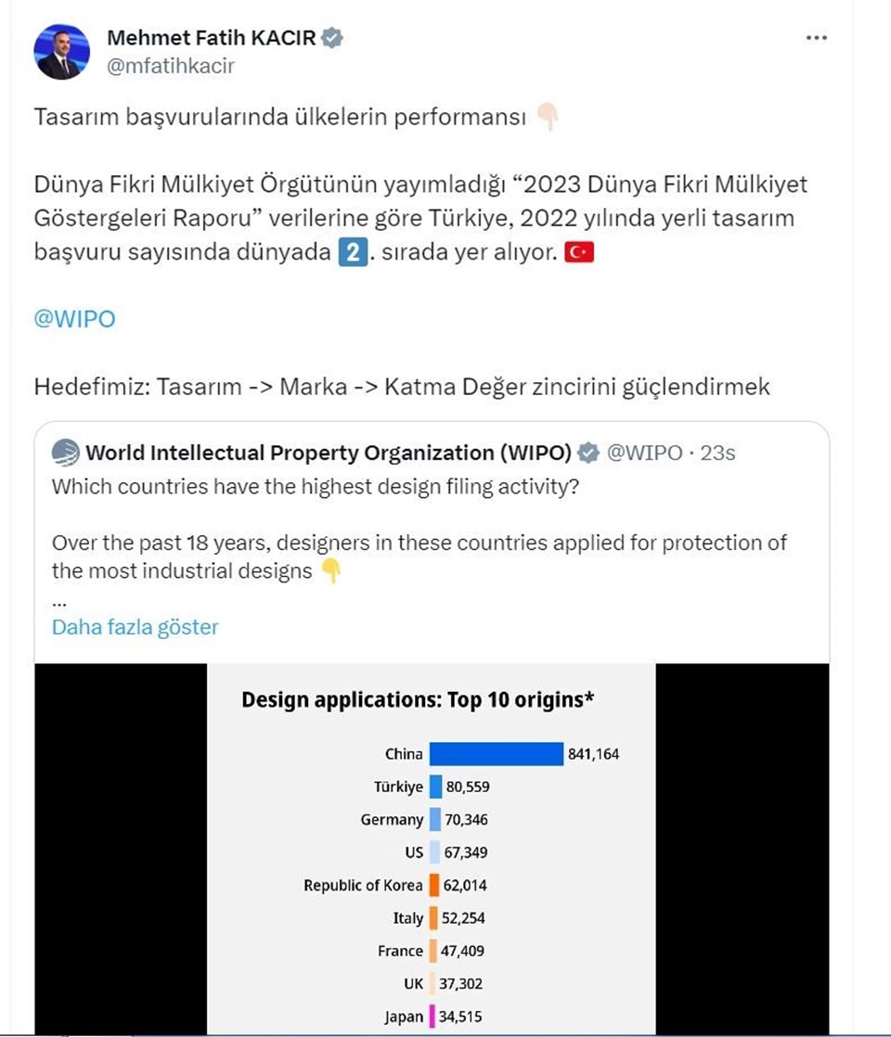Expand quoted tweet with 'Daha fazla göster'
Screen dimensions: 891x1037
coord(135,627)
